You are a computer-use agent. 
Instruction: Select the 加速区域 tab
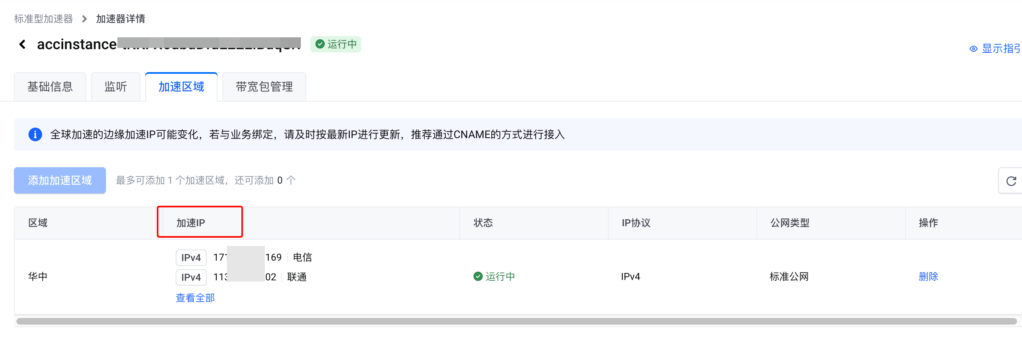click(x=181, y=87)
